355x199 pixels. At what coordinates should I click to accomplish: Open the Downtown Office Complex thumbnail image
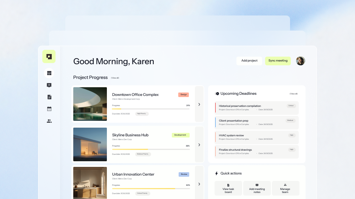tap(90, 104)
